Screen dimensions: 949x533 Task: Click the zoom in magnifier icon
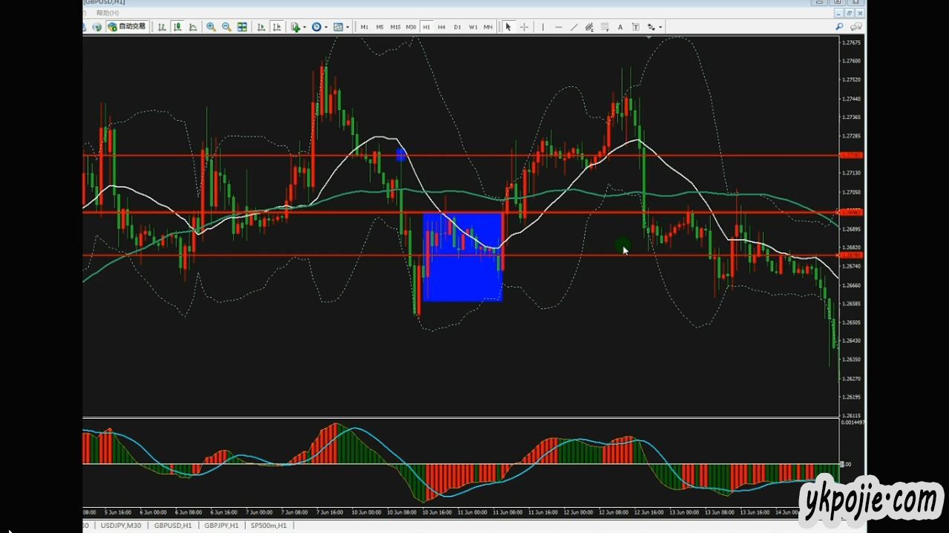click(x=211, y=27)
